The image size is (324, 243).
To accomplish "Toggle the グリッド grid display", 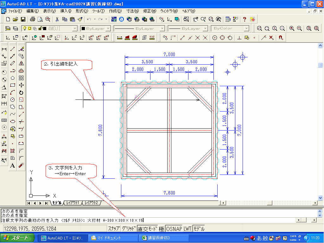I will (x=129, y=228).
